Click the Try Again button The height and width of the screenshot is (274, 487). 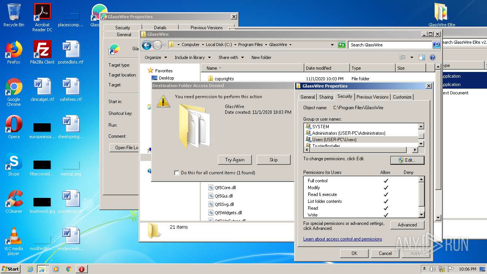pos(235,160)
